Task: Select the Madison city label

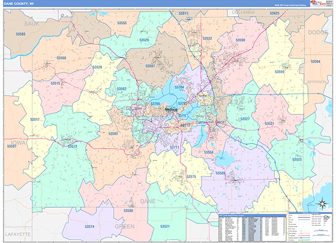Action: (171, 109)
